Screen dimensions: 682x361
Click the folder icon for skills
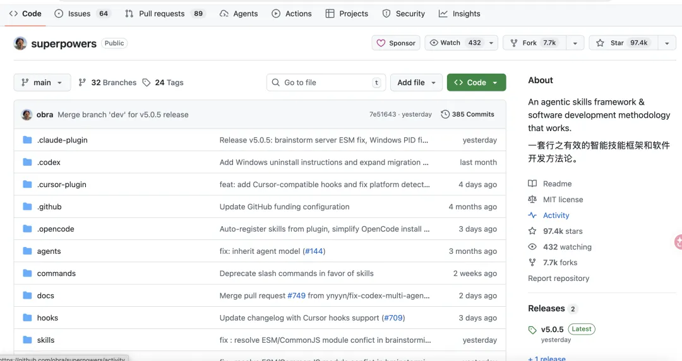point(27,340)
